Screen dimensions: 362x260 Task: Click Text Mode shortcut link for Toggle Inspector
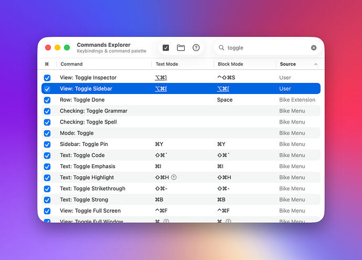tap(161, 78)
